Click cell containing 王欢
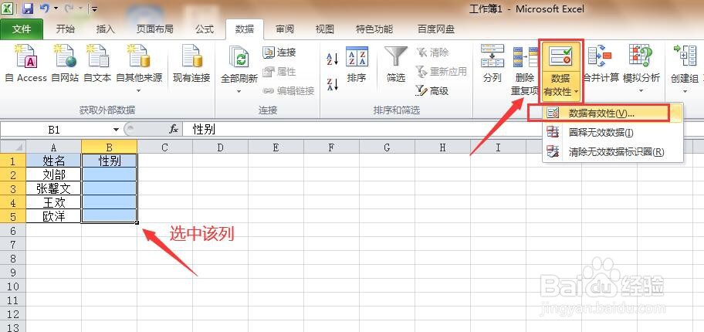 [x=54, y=202]
